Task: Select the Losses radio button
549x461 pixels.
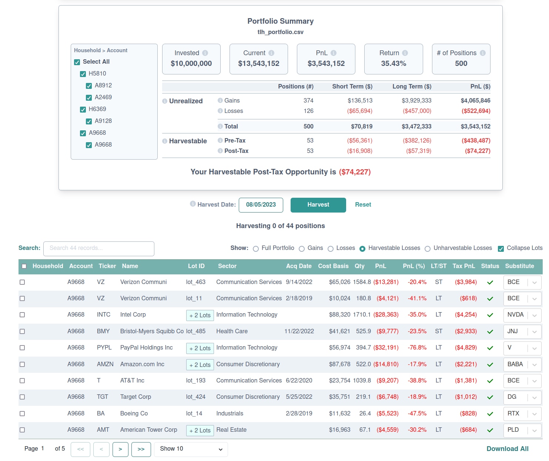Action: point(331,249)
